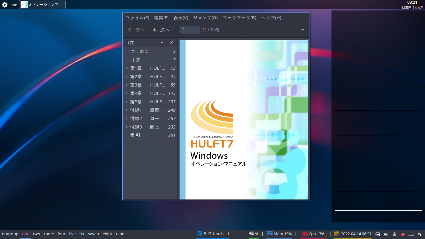Image resolution: width=425 pixels, height=239 pixels.
Task: Click the Mem usage icon
Action: click(x=269, y=234)
